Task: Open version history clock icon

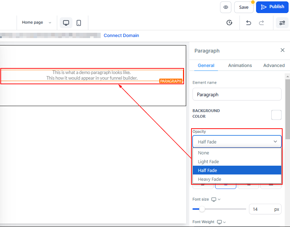Action: [x=229, y=23]
